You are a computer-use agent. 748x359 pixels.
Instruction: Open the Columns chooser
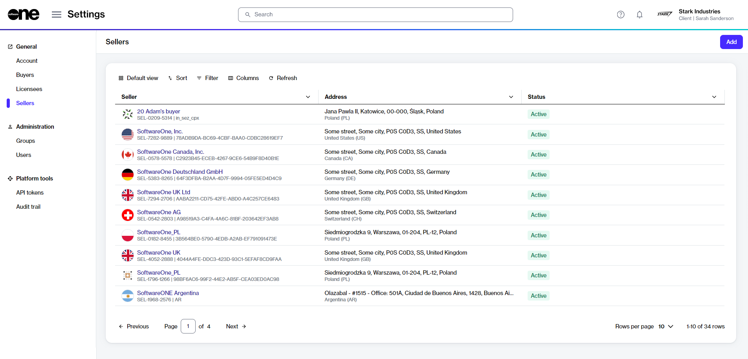coord(244,78)
